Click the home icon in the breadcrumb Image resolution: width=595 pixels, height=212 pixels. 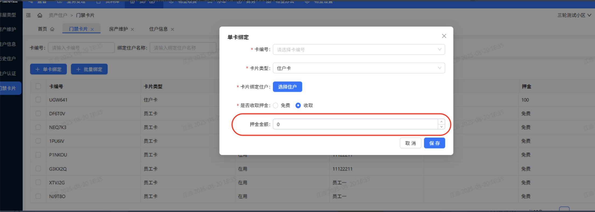point(40,15)
